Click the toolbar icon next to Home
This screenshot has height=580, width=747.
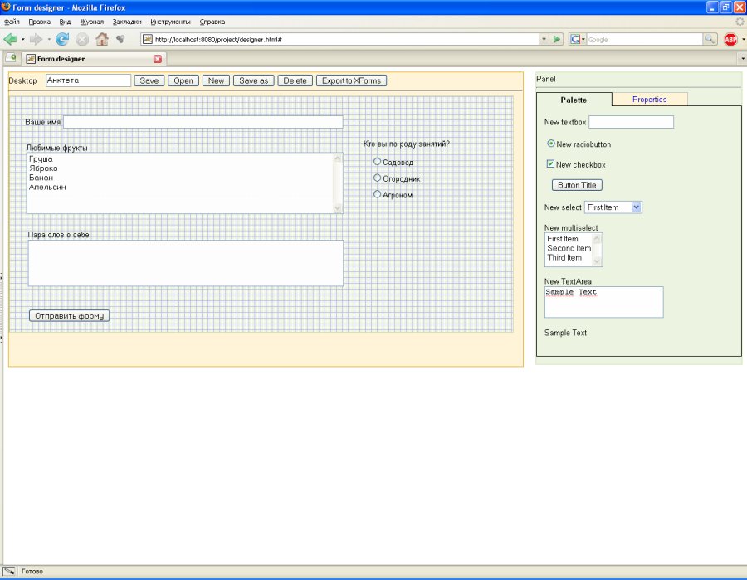pyautogui.click(x=120, y=39)
